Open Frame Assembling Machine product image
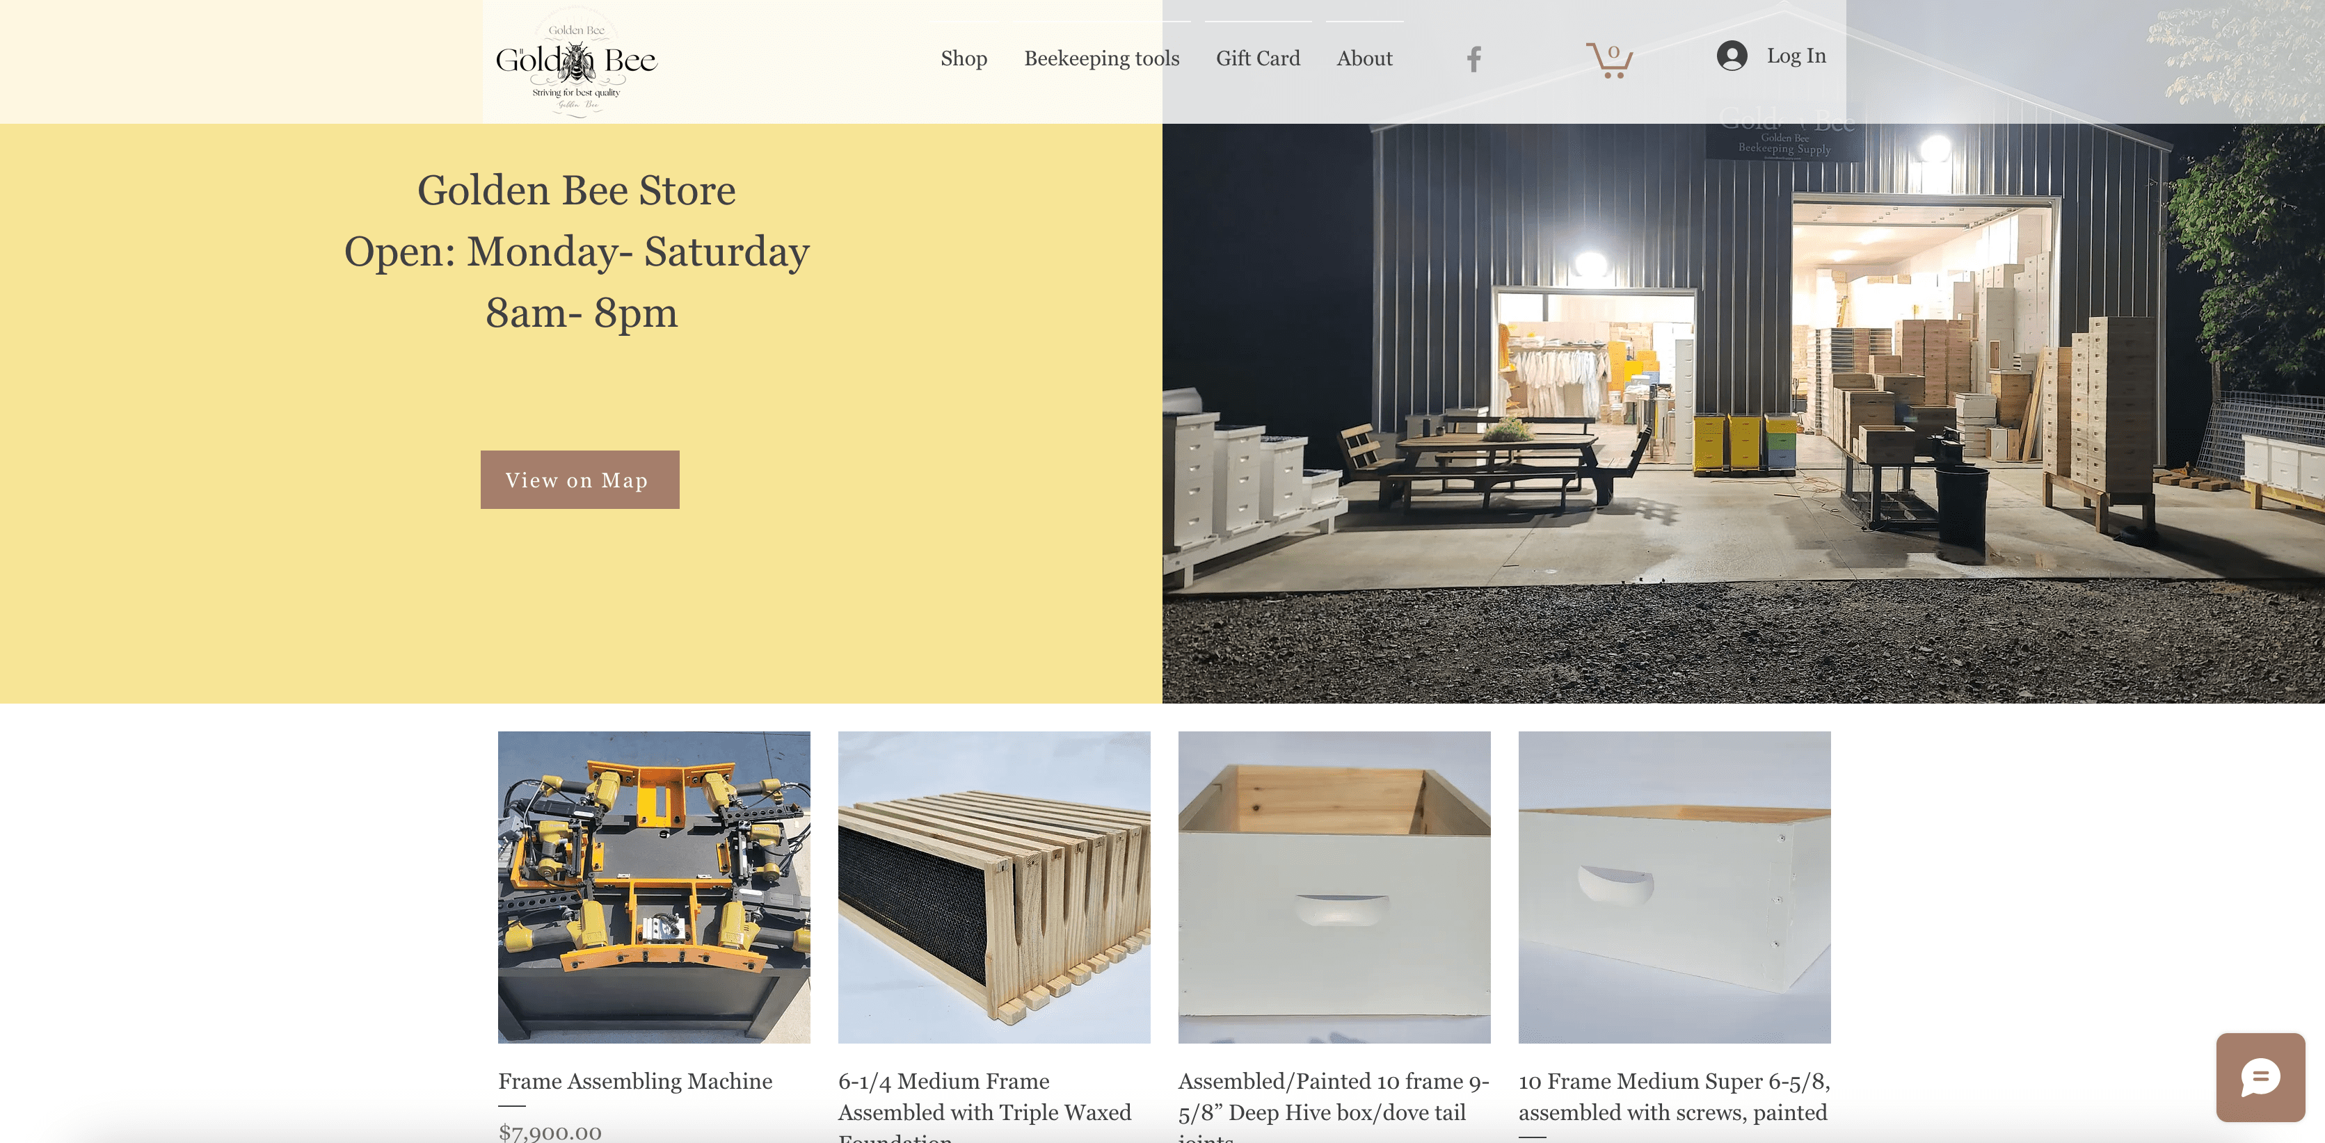Viewport: 2325px width, 1143px height. [653, 886]
